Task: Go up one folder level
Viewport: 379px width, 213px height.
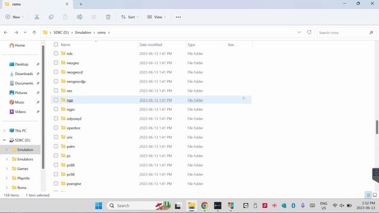Action: 34,33
